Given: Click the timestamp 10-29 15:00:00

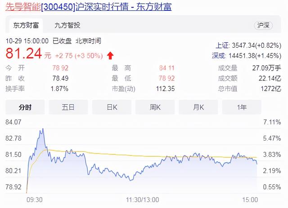Looking at the screenshot, I should 27,41.
